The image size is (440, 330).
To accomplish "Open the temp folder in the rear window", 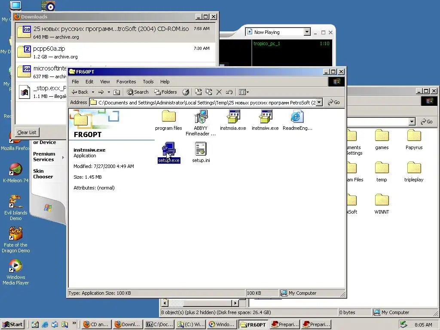I will 382,172.
